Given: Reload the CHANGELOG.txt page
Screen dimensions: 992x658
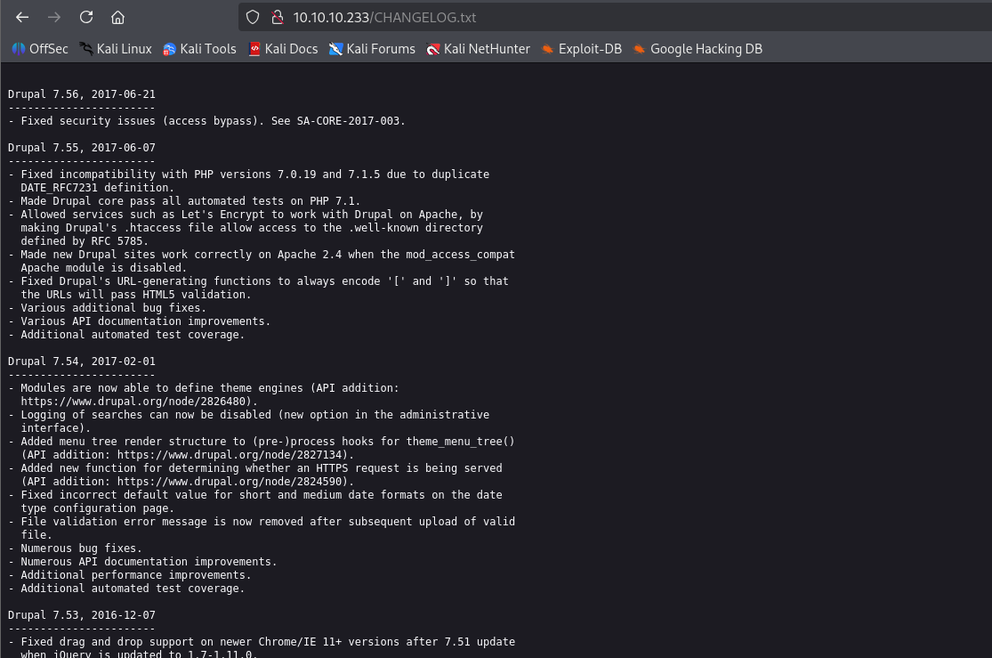Looking at the screenshot, I should (86, 17).
